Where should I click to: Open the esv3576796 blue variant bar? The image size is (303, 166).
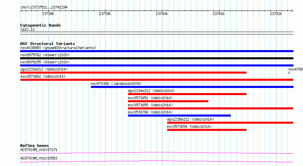click(179, 116)
